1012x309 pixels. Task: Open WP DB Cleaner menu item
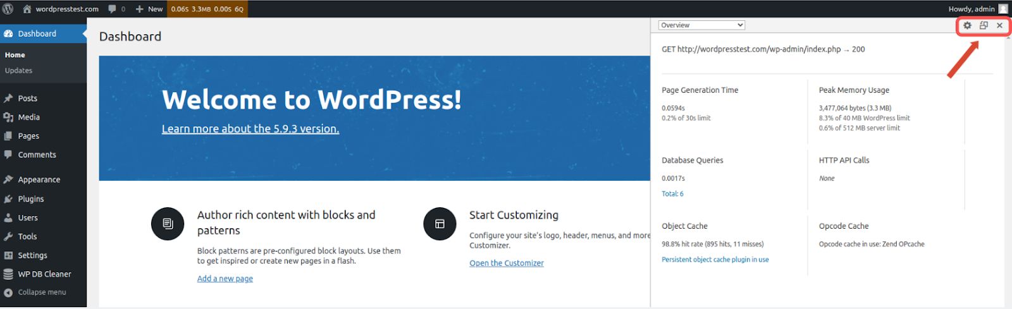44,274
